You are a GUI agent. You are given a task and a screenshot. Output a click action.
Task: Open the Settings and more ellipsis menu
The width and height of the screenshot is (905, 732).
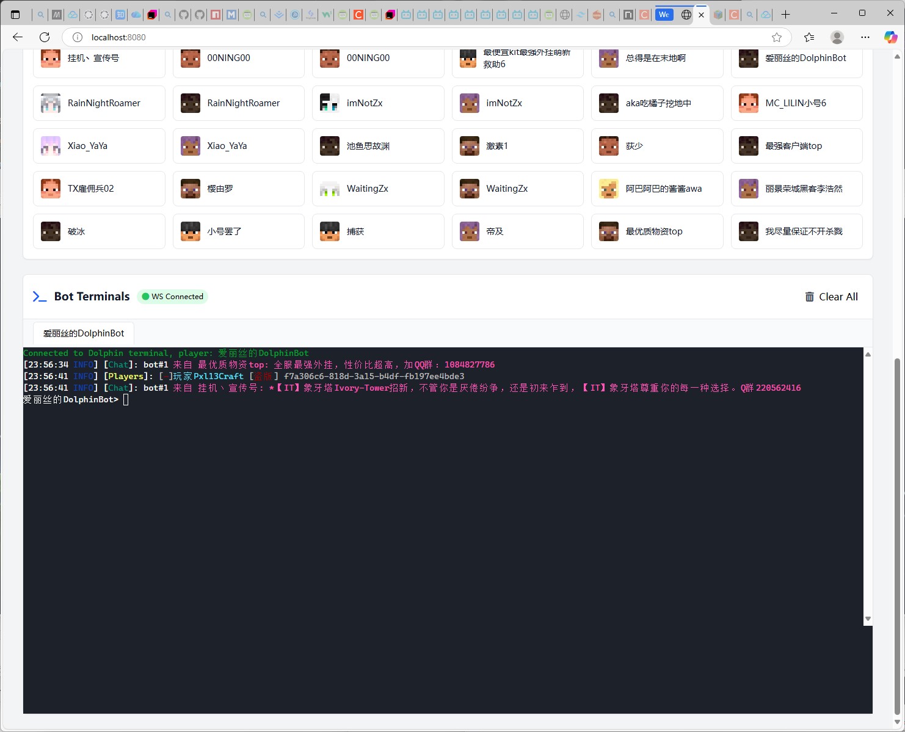[x=865, y=37]
